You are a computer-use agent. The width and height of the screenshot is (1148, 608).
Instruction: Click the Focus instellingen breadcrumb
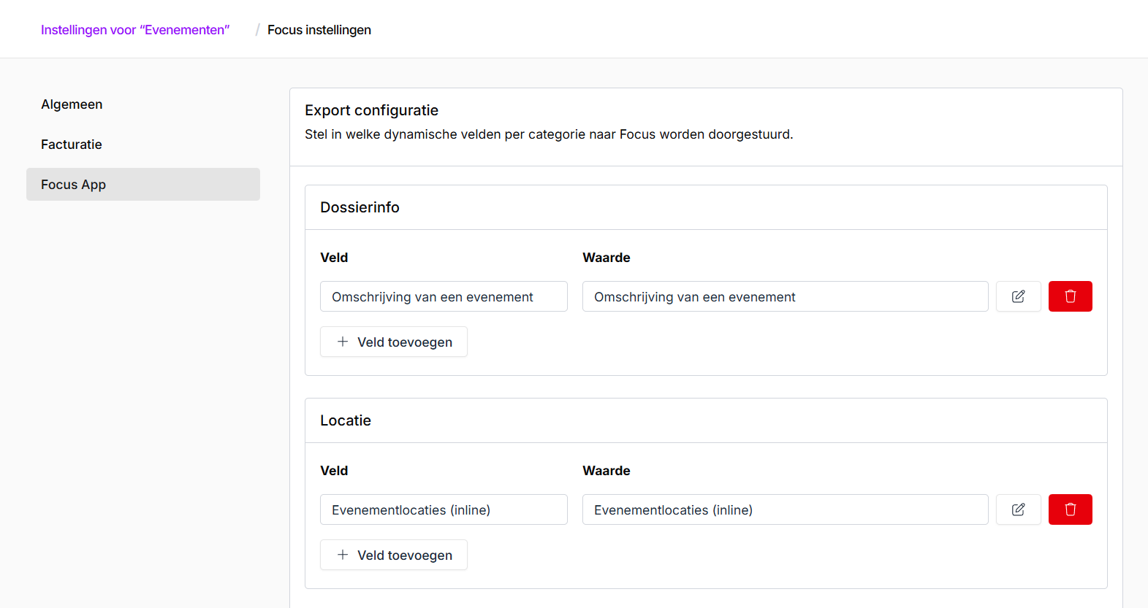[319, 30]
